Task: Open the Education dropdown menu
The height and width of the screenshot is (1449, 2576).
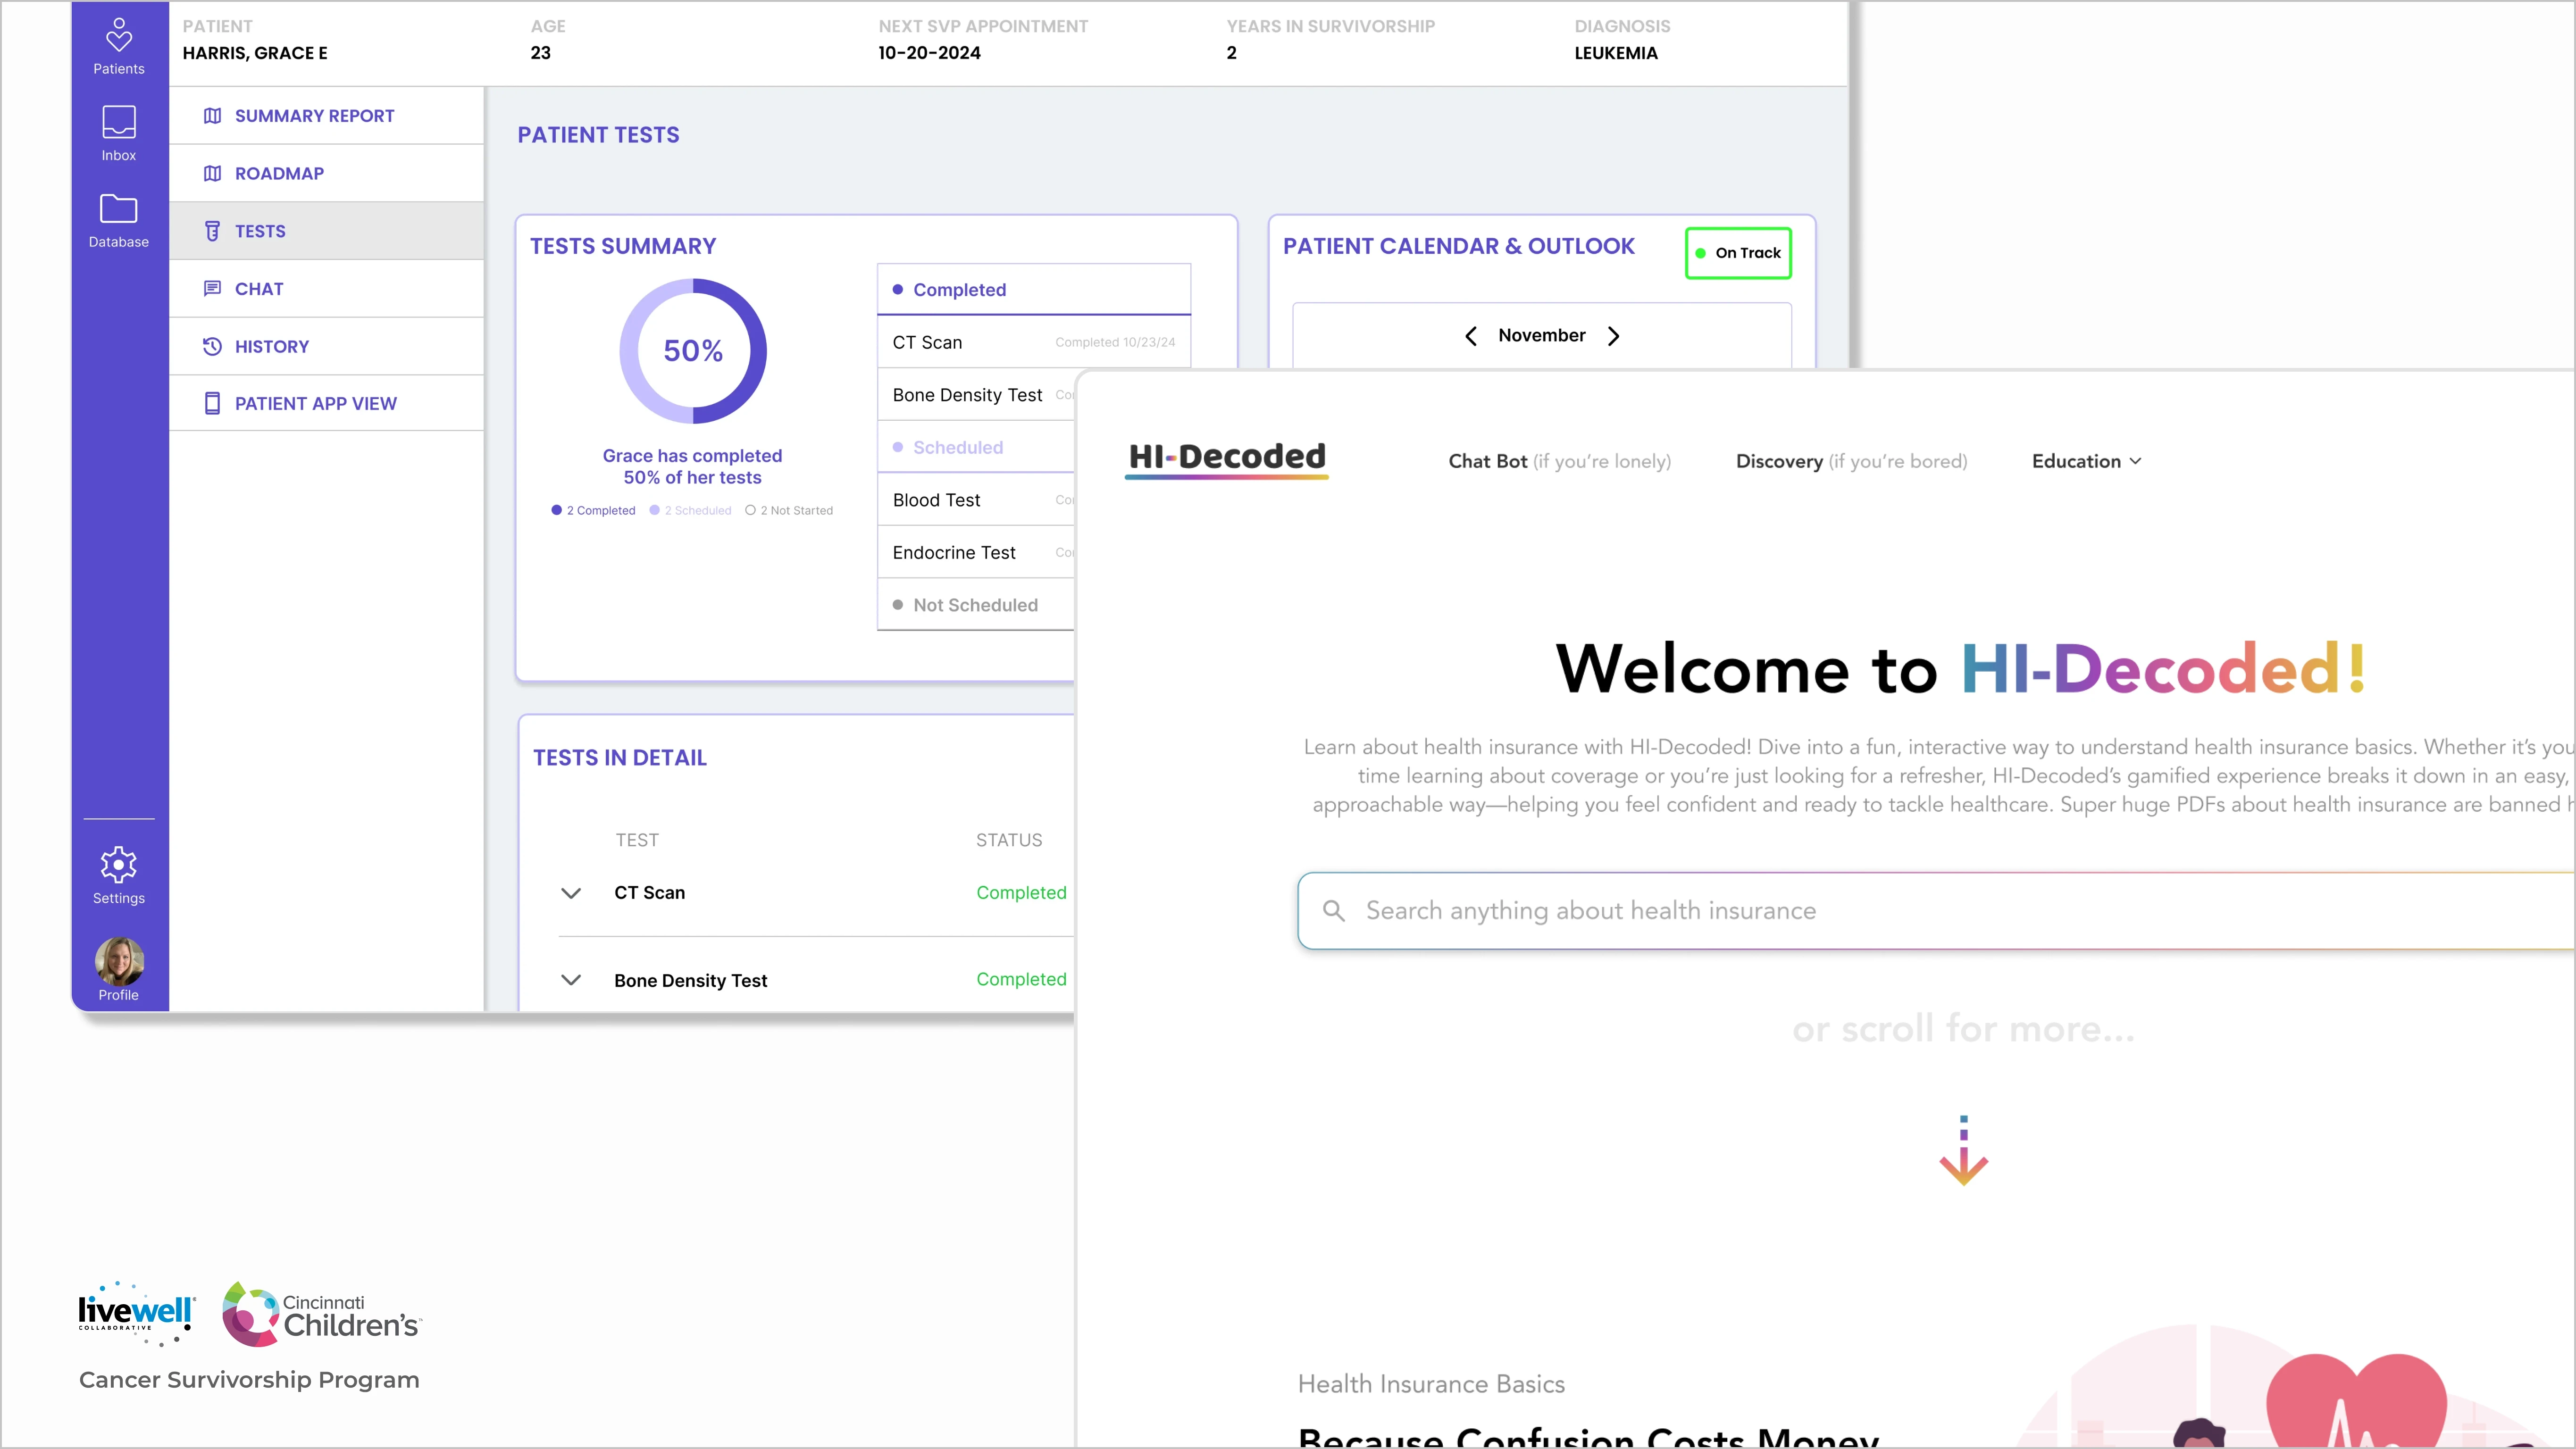Action: pyautogui.click(x=2086, y=461)
